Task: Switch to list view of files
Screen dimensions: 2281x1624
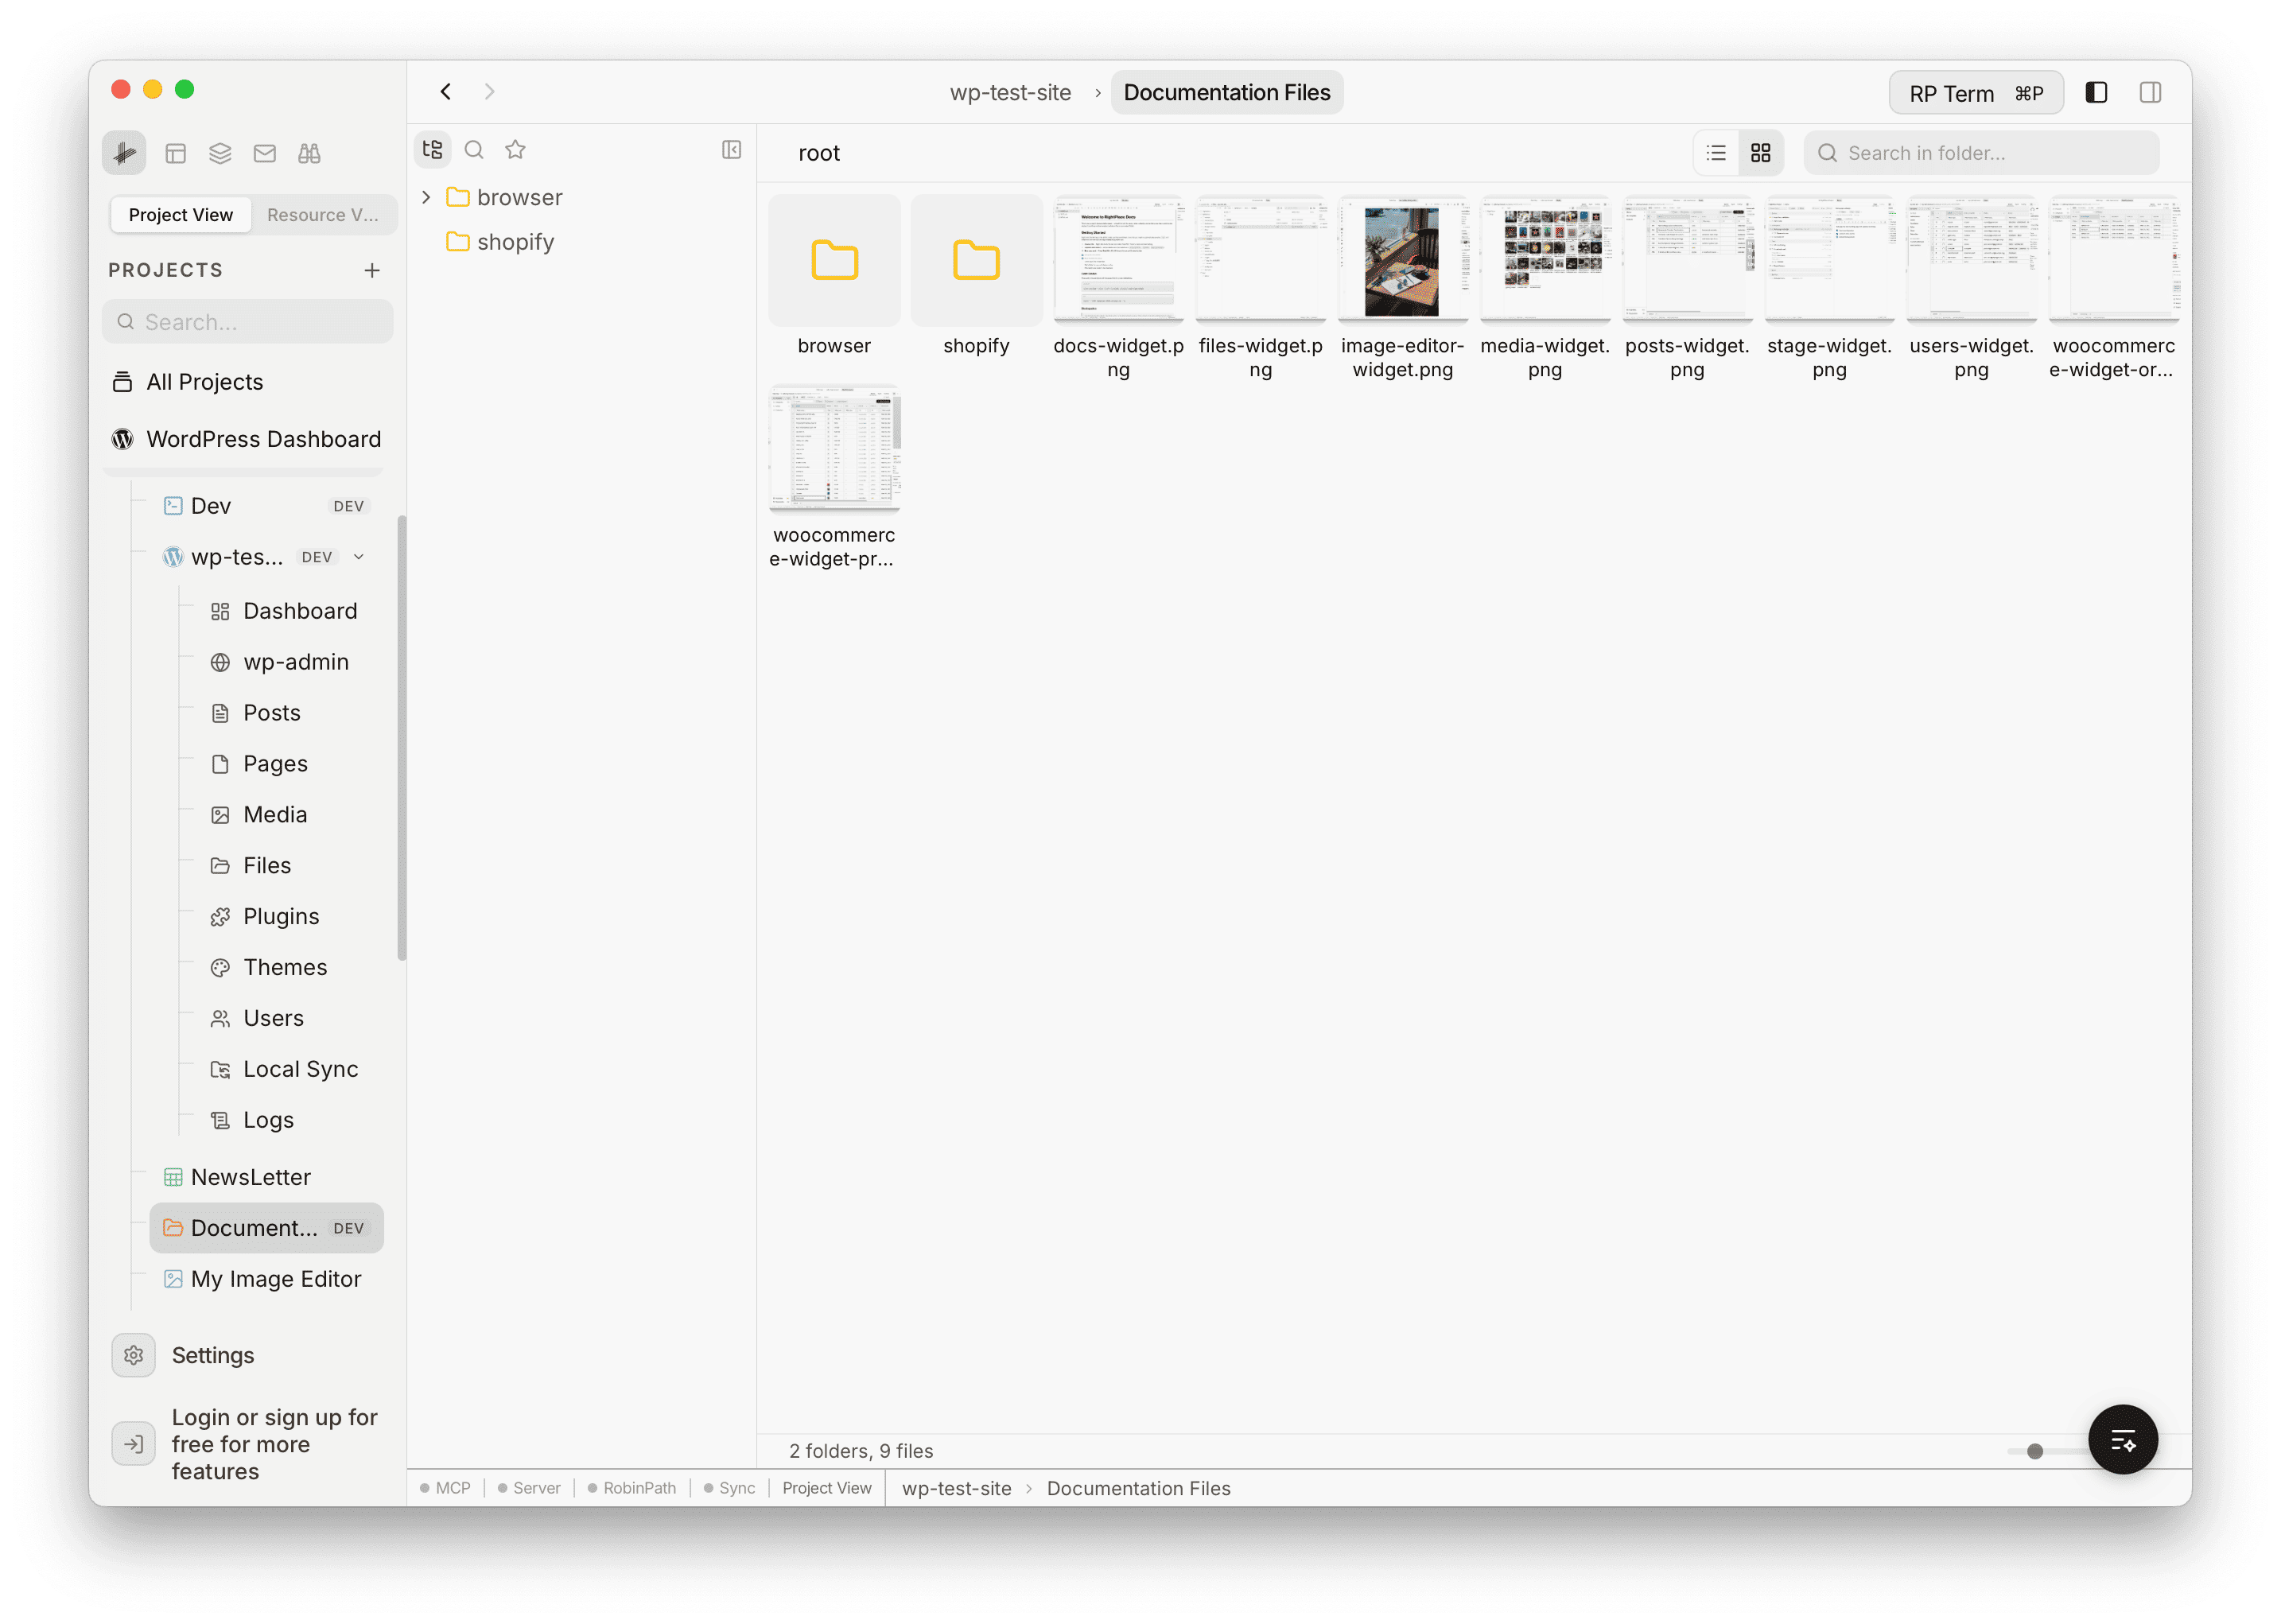Action: (1715, 152)
